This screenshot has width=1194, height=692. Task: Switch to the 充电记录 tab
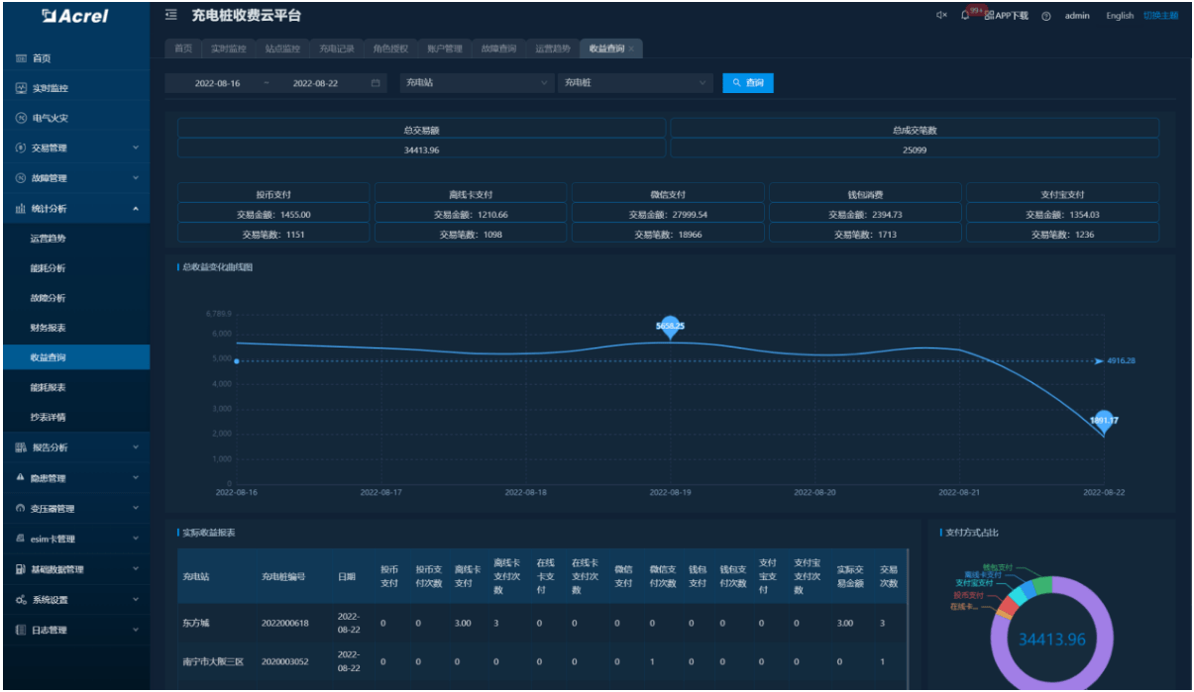point(336,49)
